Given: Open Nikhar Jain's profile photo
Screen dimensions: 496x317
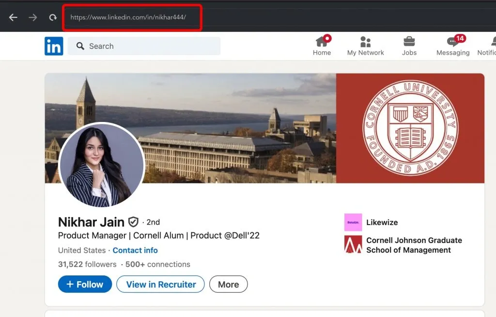Looking at the screenshot, I should pyautogui.click(x=102, y=165).
